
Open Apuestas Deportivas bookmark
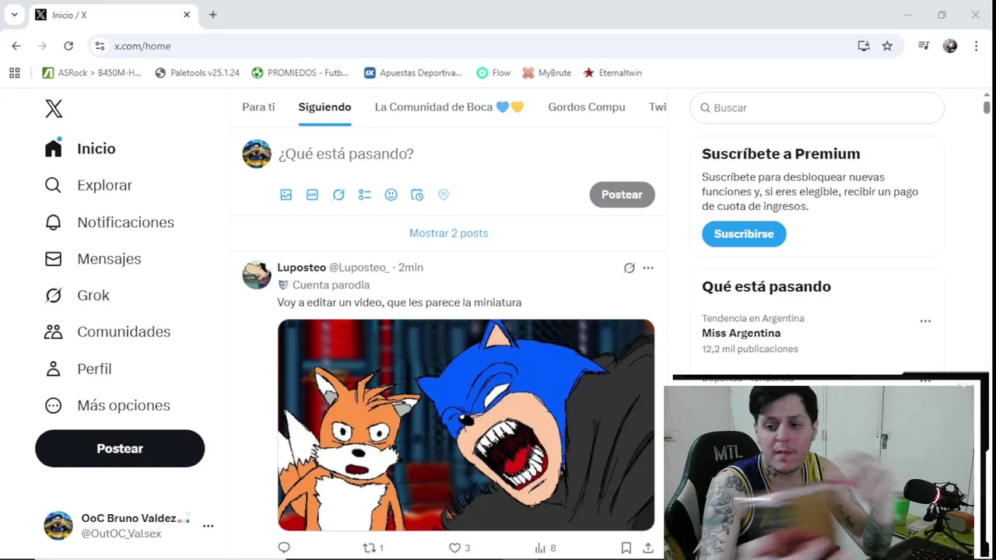(x=413, y=73)
